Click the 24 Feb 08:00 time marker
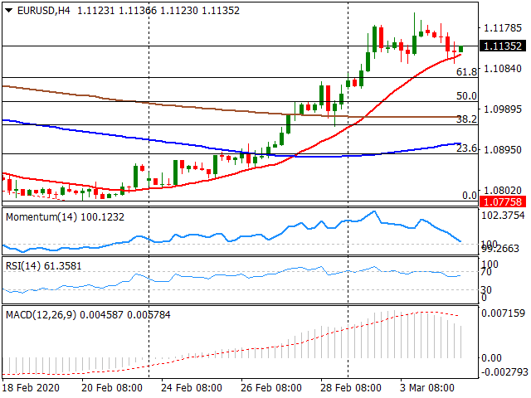This screenshot has height=398, width=531. coord(192,388)
